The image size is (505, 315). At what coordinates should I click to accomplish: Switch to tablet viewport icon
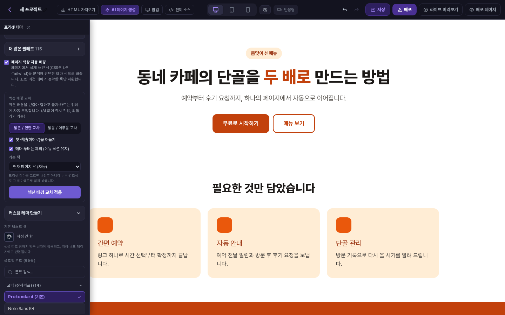click(x=232, y=10)
